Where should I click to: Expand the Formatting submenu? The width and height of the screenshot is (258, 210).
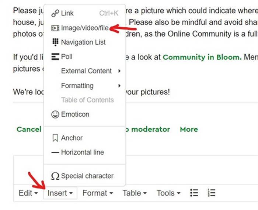(x=90, y=86)
